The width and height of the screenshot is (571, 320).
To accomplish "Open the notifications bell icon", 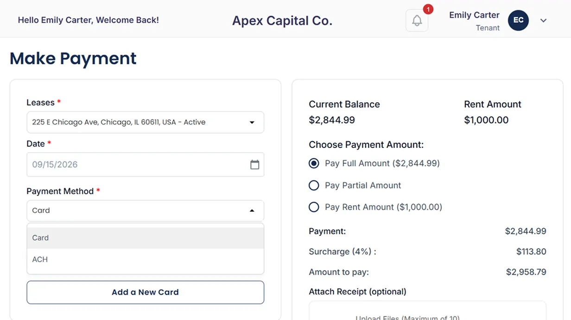I will pos(417,21).
